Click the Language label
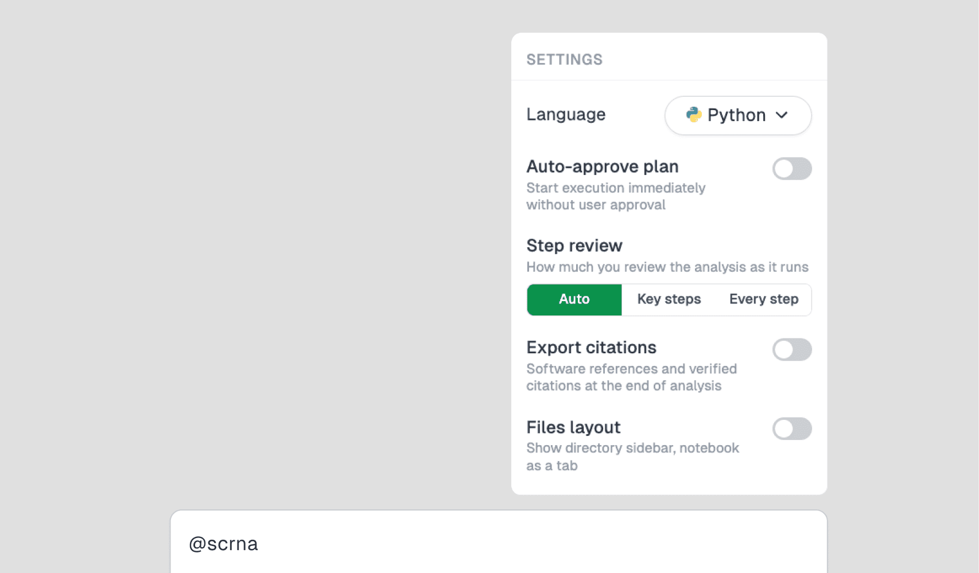979x573 pixels. (566, 115)
